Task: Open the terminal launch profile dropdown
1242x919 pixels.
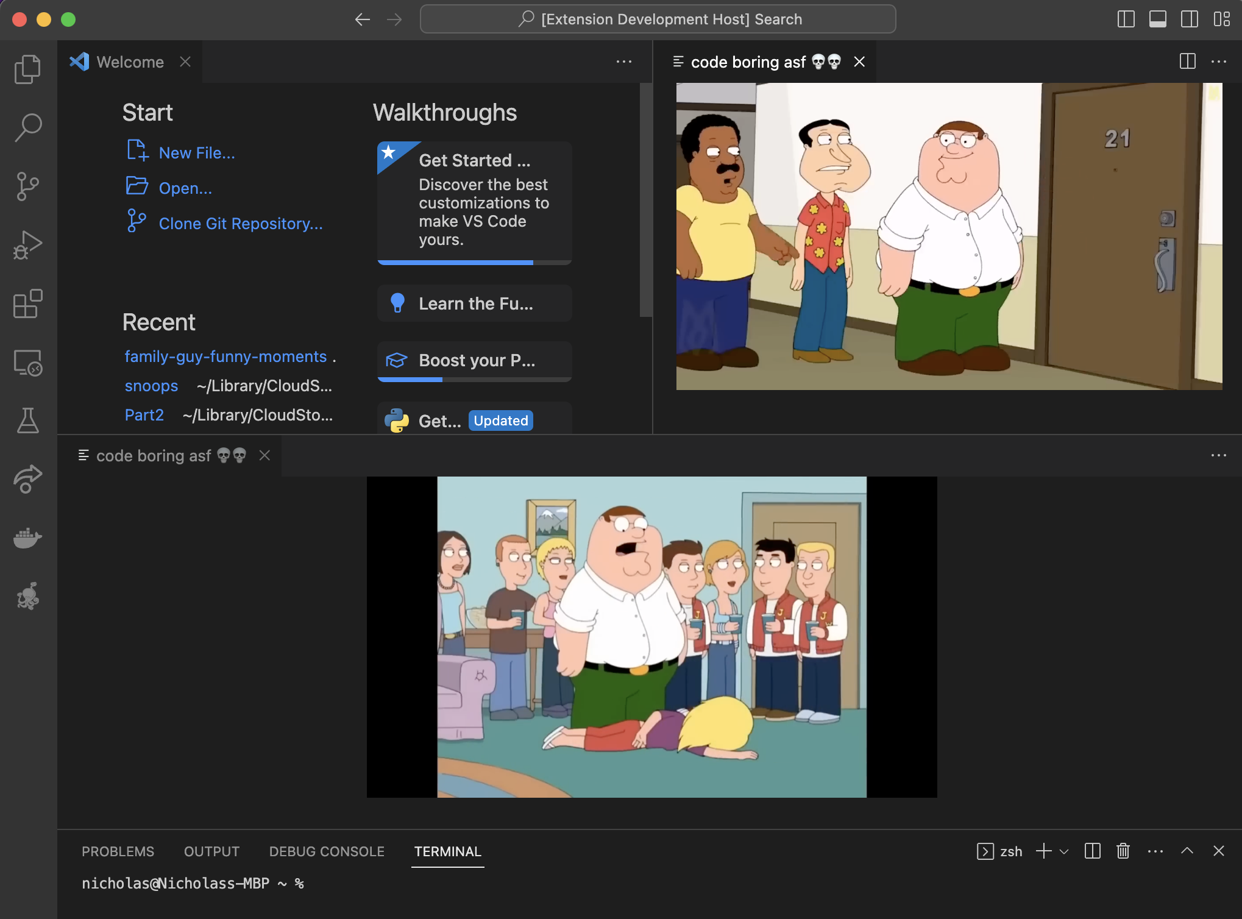Action: coord(1064,851)
